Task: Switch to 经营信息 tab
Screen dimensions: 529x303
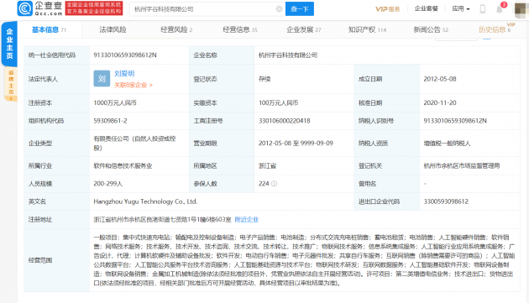Action: pos(240,29)
